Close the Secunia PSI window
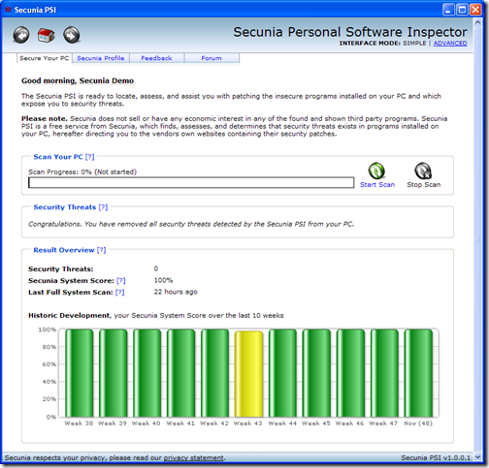 pos(475,10)
